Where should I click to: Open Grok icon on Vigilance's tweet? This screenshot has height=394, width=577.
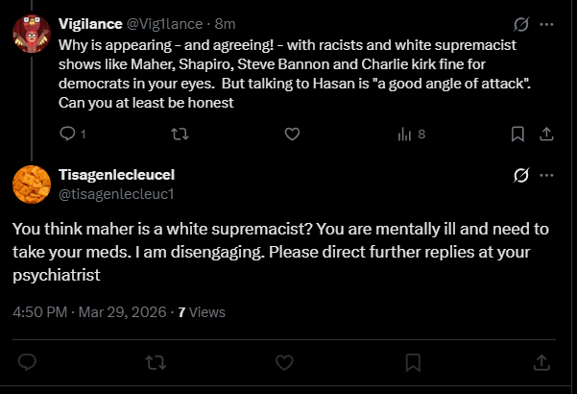(x=522, y=24)
